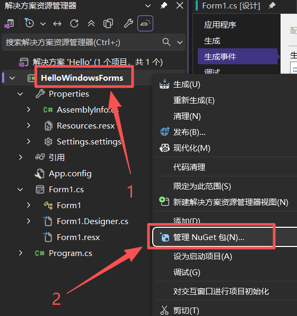Open the Solution Explorer window options chevron

[x=148, y=6]
